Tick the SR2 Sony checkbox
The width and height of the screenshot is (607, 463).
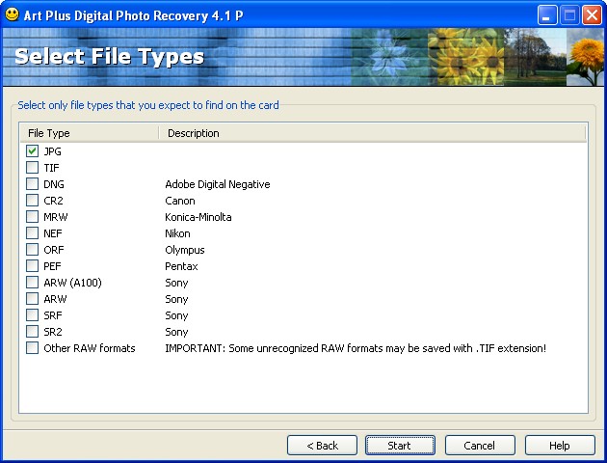tap(32, 331)
